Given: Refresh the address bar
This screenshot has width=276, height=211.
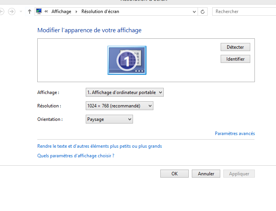Looking at the screenshot, I should [203, 12].
